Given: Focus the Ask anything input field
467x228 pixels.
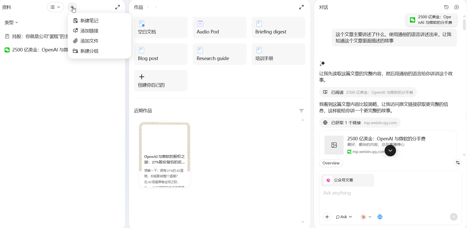Looking at the screenshot, I should point(390,193).
